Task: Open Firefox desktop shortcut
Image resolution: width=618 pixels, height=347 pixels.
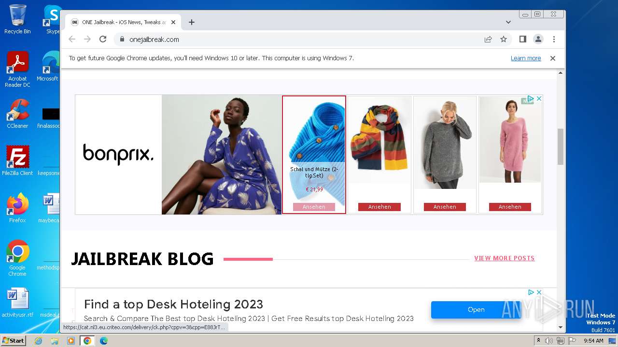Action: point(17,208)
